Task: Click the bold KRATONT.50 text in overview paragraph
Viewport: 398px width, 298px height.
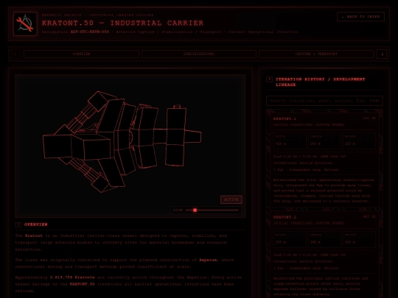Action: tap(83, 284)
